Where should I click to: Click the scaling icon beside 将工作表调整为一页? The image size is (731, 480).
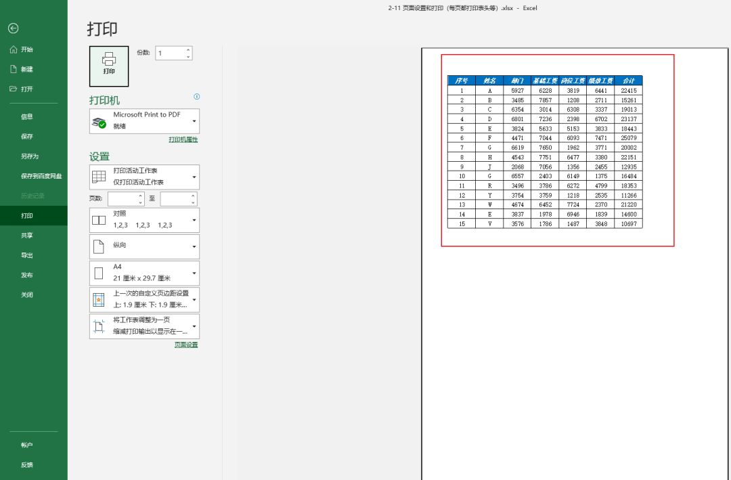(99, 326)
